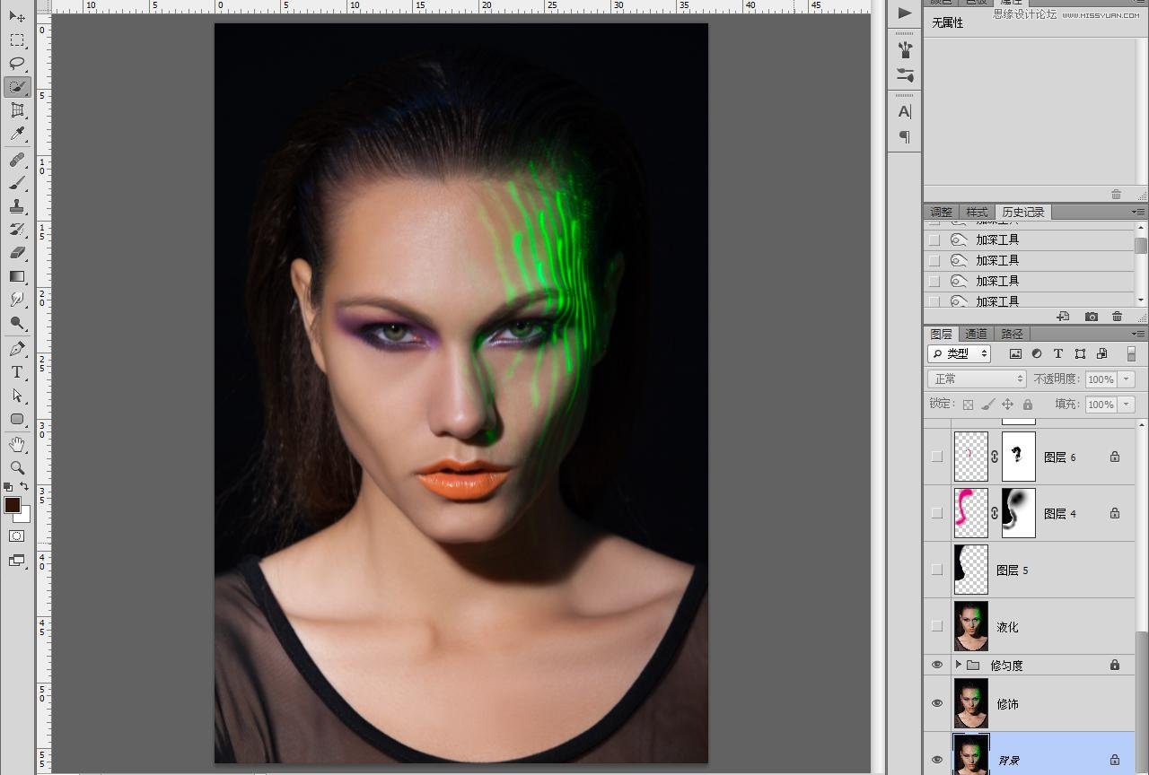The image size is (1149, 775).
Task: Toggle layer filtering switch on or off
Action: [x=1131, y=353]
